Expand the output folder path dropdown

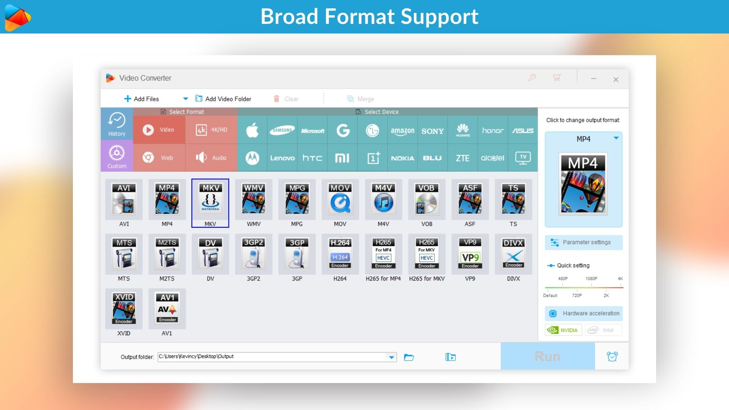[x=391, y=357]
